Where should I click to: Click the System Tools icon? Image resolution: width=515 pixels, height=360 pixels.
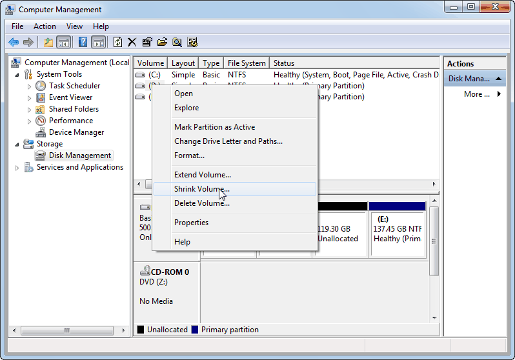coord(28,74)
